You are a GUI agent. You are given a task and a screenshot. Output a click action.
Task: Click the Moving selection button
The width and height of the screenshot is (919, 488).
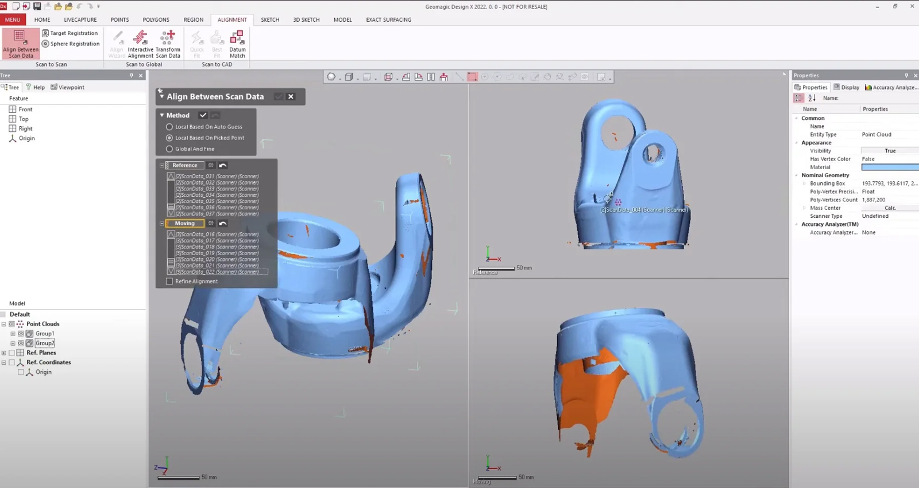coord(185,223)
